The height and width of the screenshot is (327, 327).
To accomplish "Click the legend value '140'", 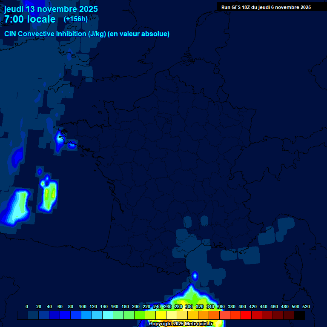I will (104, 307).
